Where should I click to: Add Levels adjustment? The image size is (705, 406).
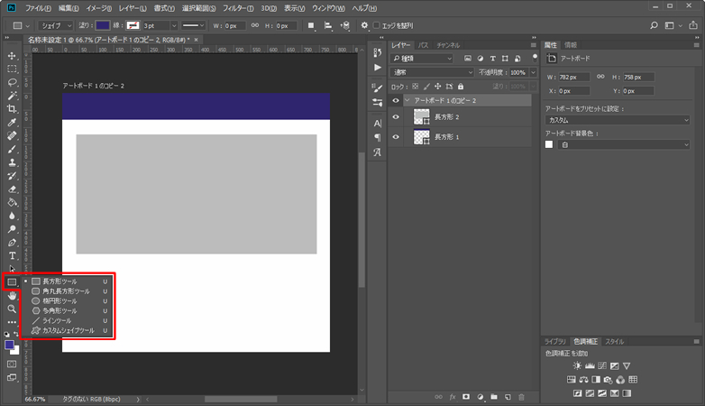[x=590, y=365]
